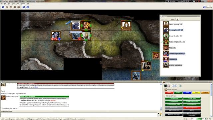
Task: Click the red Damage button
Action: pyautogui.click(x=169, y=93)
